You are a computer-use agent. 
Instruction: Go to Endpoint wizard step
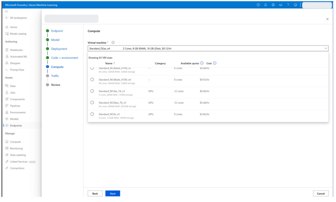tap(57, 31)
